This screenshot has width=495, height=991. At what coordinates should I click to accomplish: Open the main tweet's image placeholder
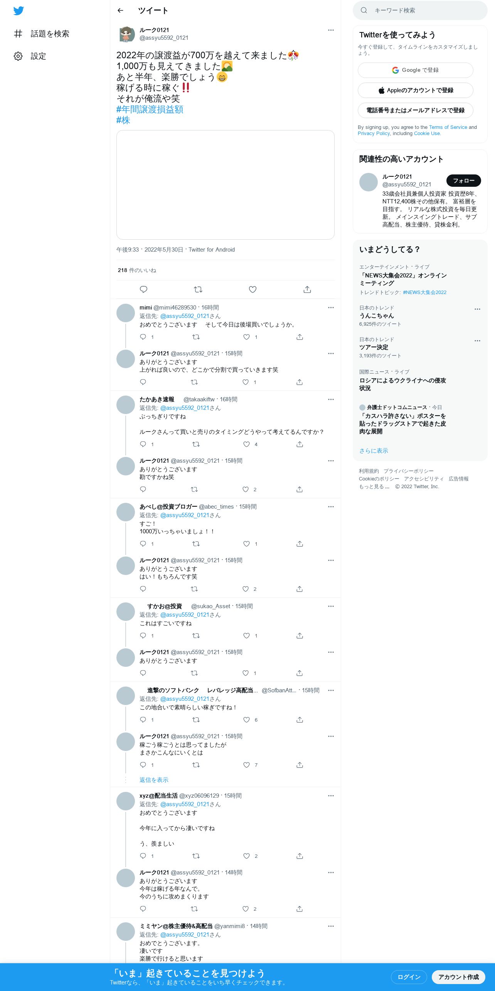tap(225, 185)
